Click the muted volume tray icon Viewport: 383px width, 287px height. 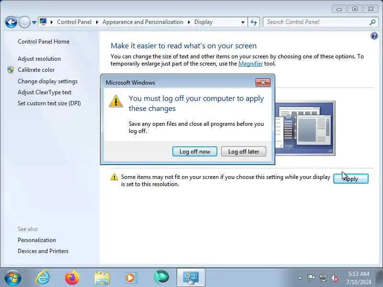(335, 278)
